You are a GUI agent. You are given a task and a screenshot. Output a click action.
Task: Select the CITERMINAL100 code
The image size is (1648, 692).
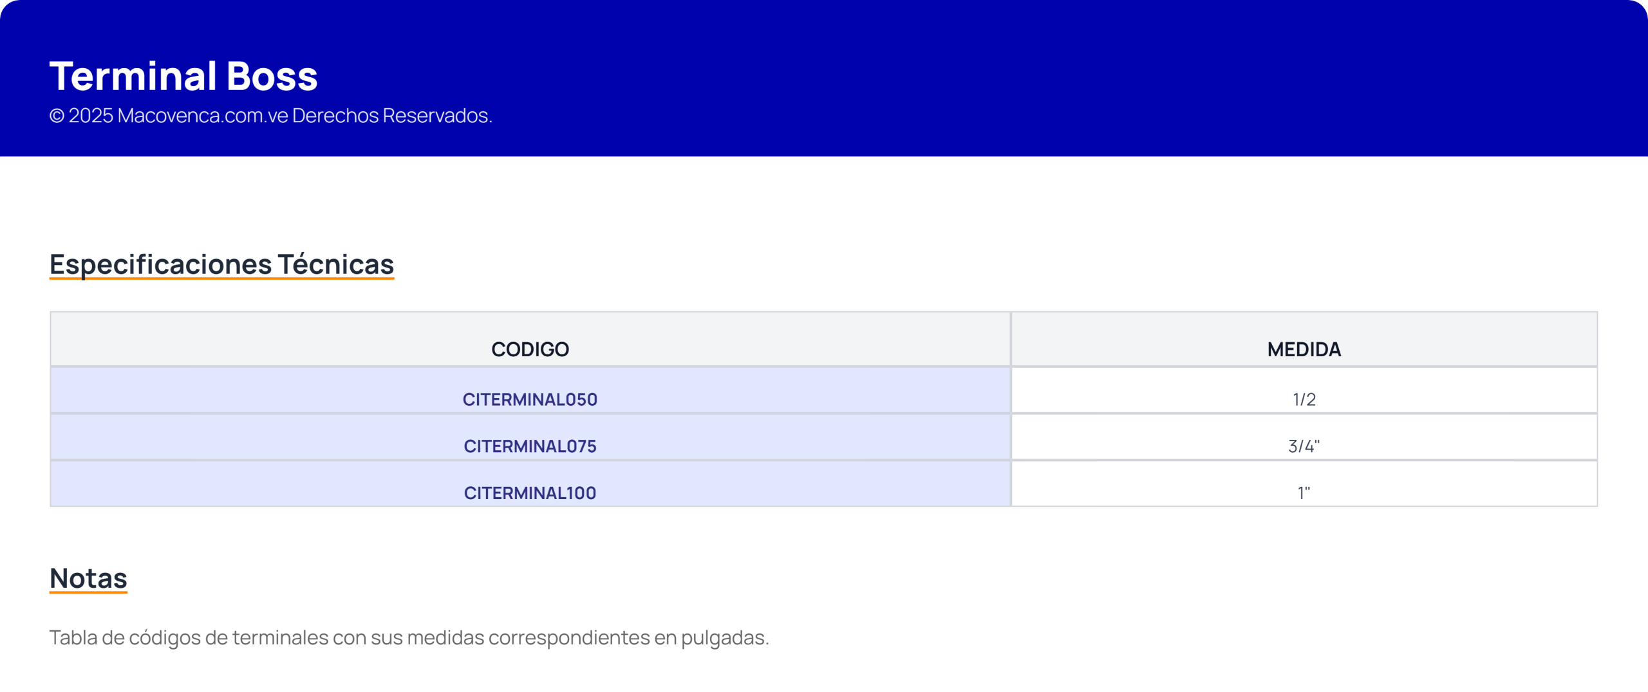pos(530,493)
